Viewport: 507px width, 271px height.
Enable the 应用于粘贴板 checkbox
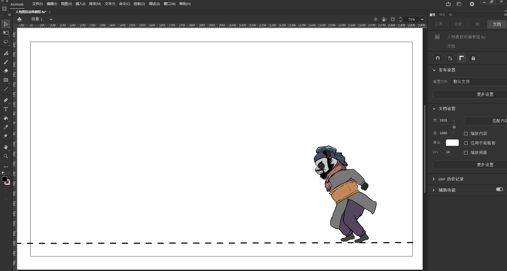click(x=466, y=143)
